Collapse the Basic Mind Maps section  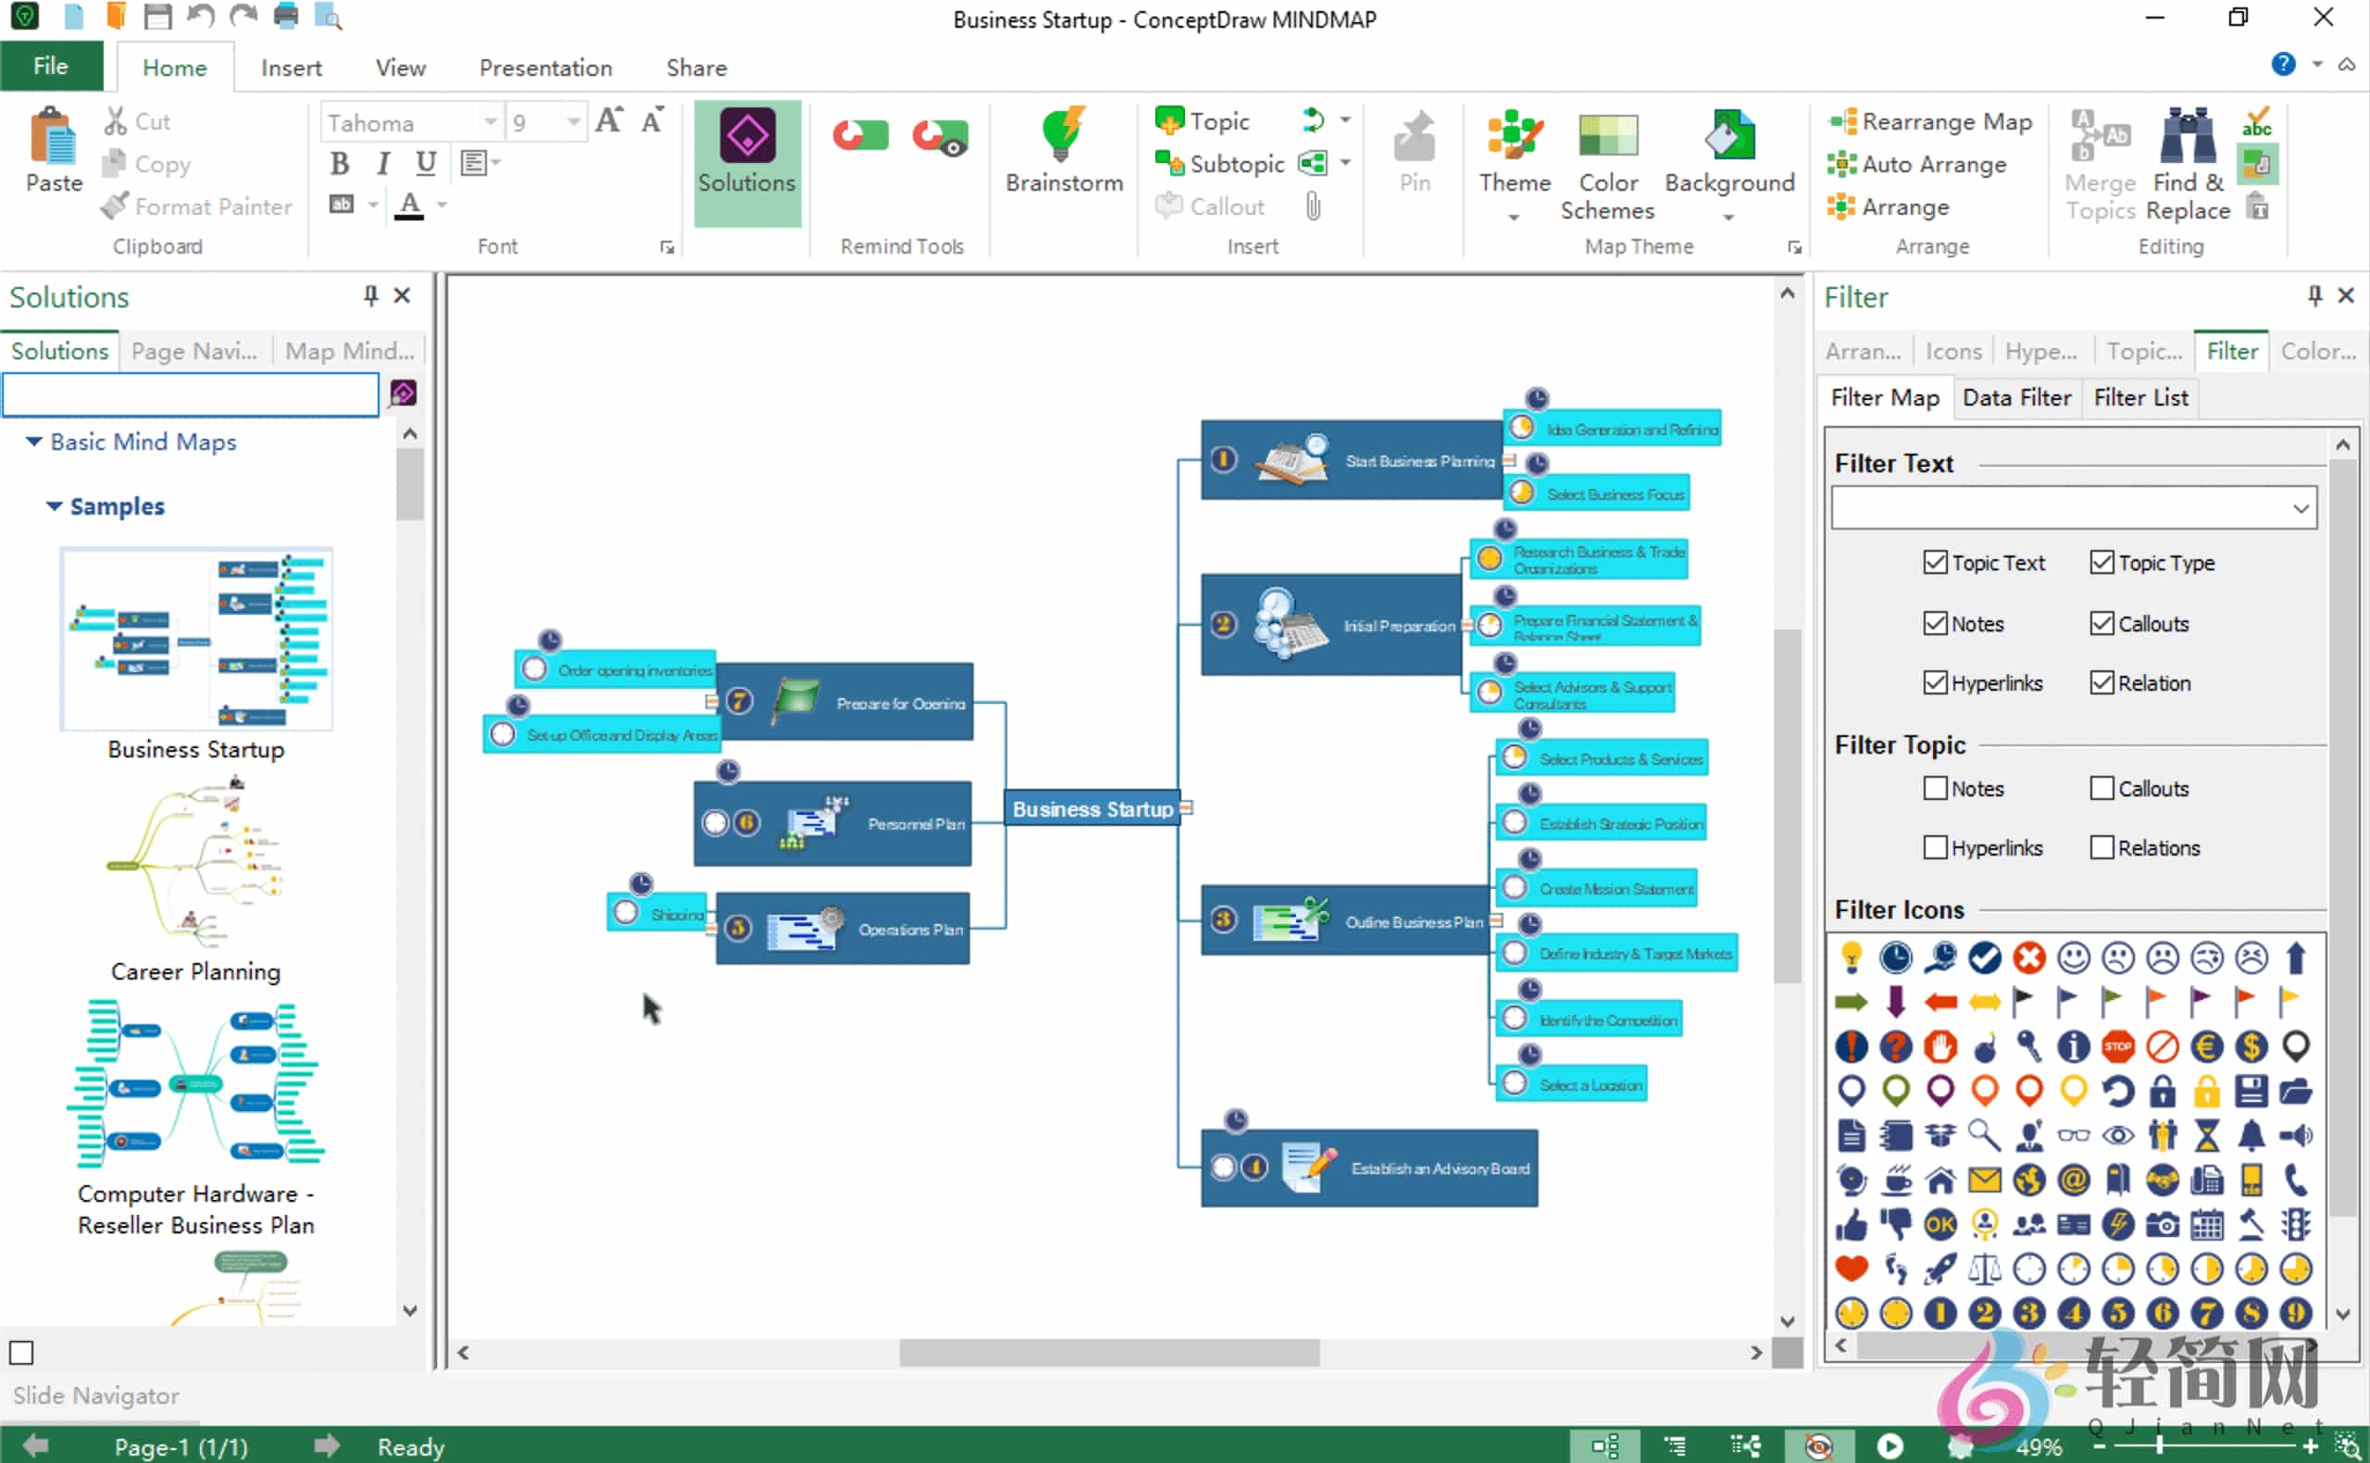[x=34, y=442]
